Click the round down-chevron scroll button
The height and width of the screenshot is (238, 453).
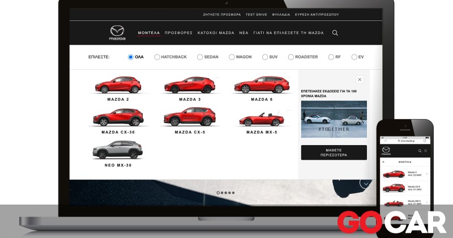tap(366, 184)
